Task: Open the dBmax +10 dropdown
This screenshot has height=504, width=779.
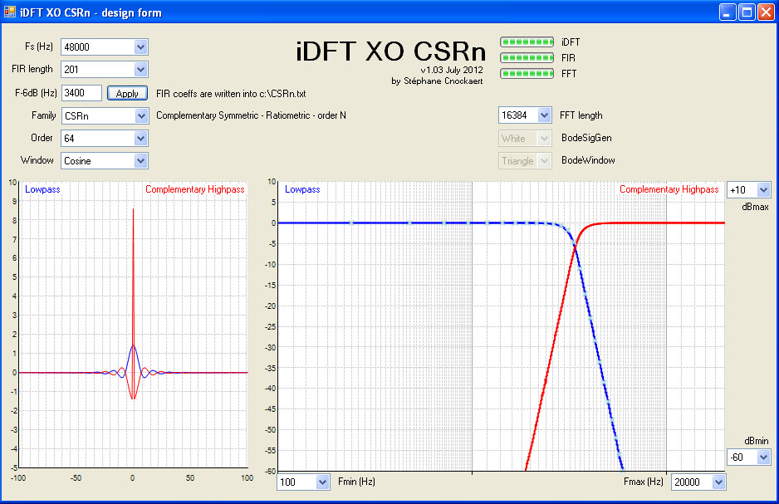Action: (763, 189)
